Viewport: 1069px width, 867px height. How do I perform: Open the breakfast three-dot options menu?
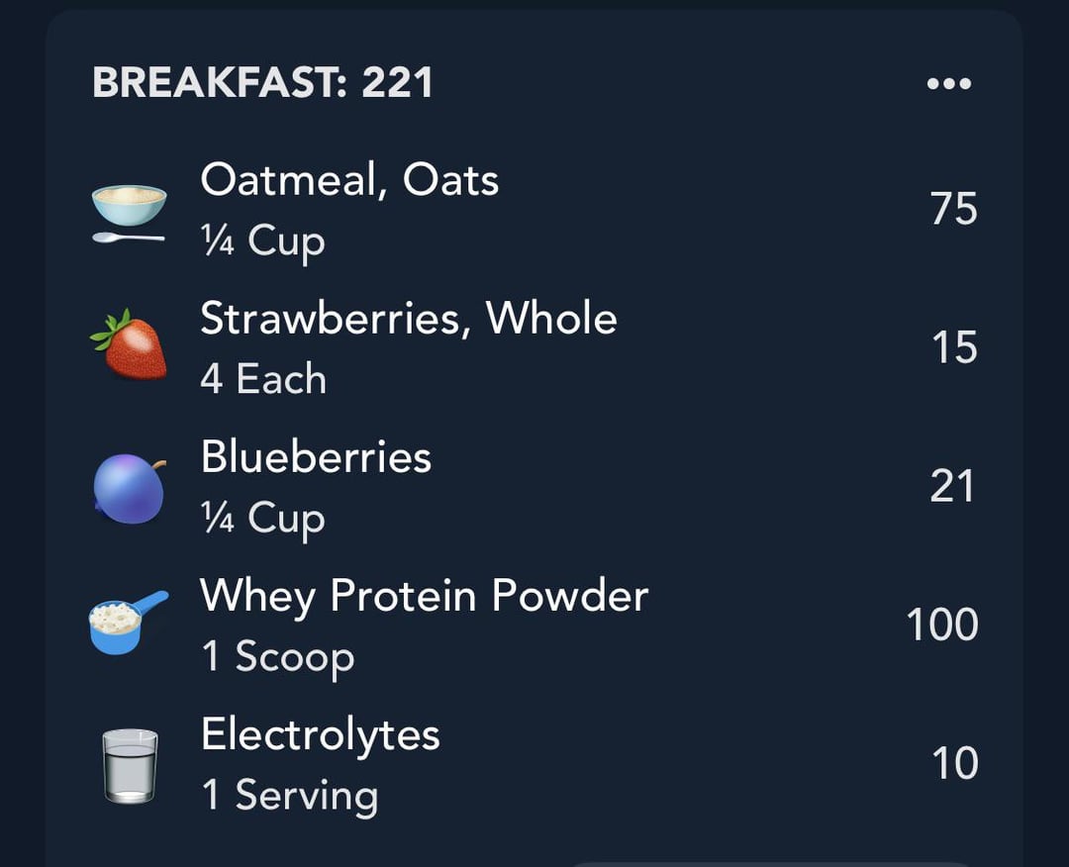949,83
